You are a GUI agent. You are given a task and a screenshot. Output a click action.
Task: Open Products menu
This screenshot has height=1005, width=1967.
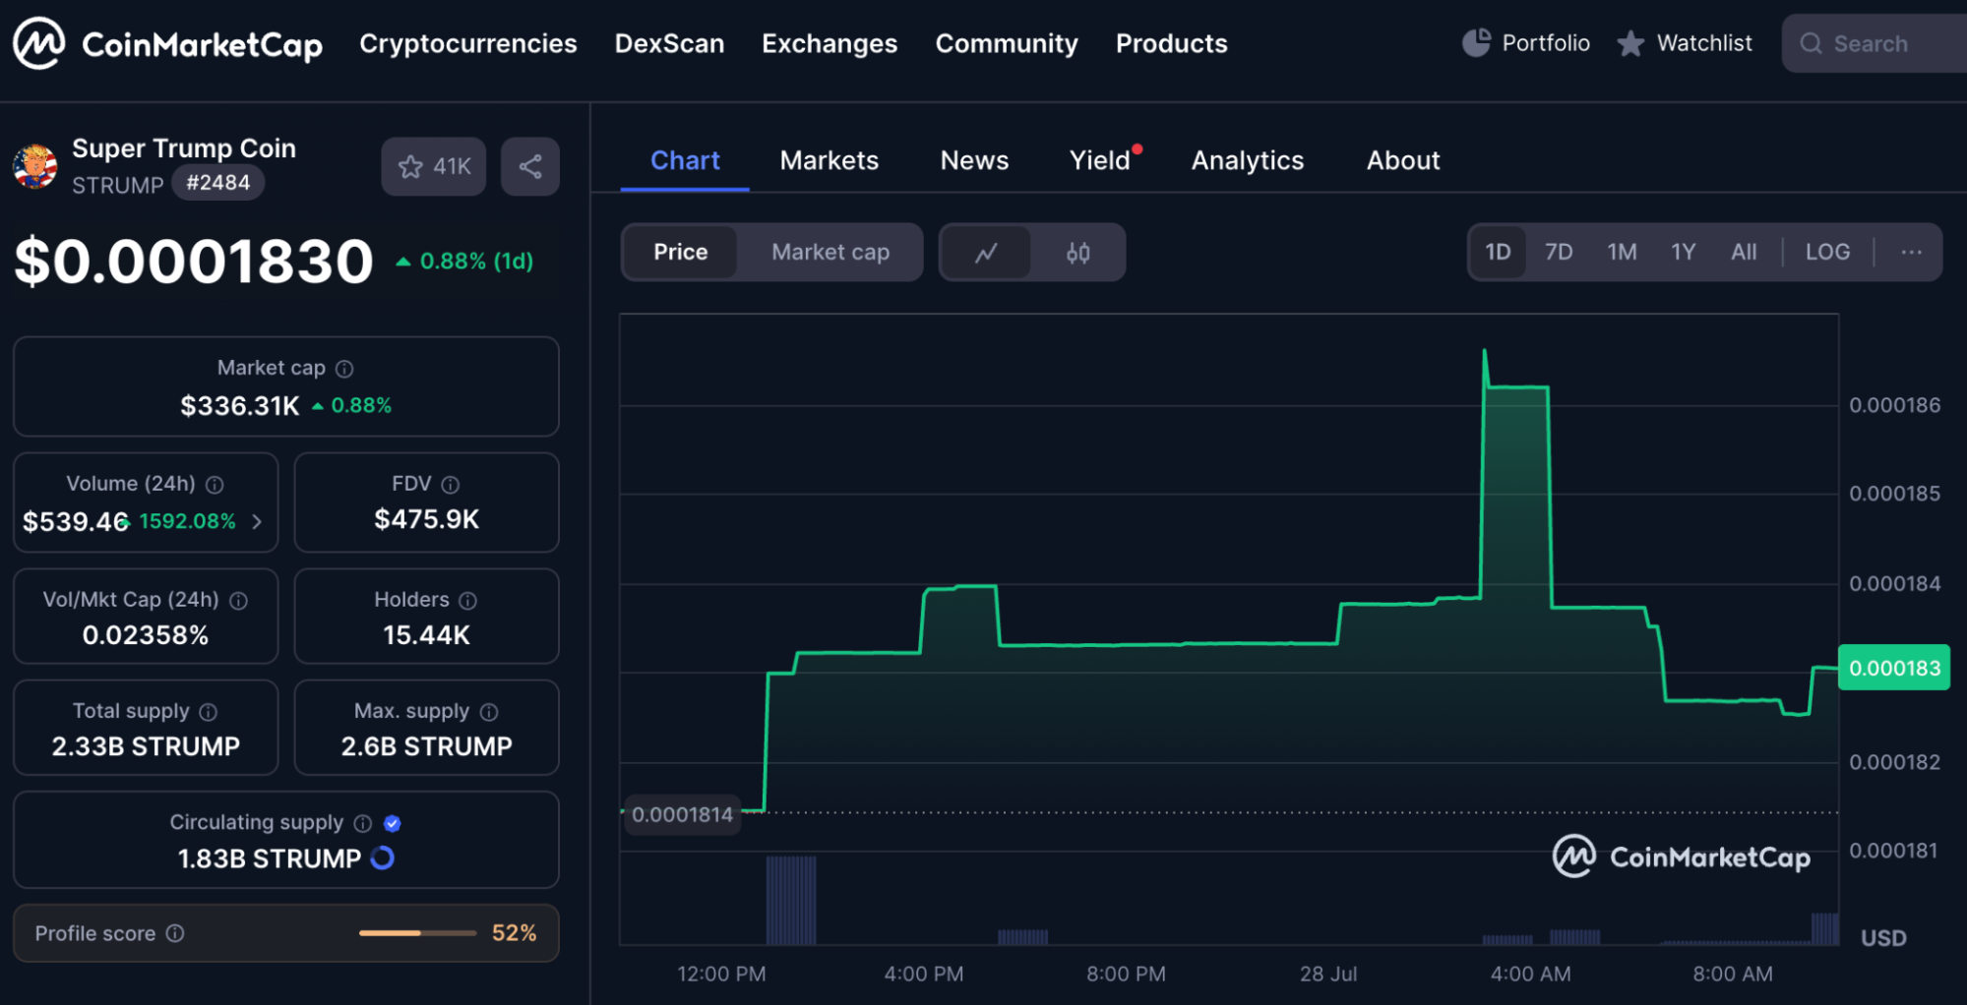pyautogui.click(x=1172, y=43)
